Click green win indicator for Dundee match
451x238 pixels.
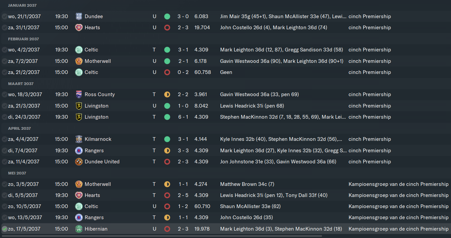tap(167, 16)
